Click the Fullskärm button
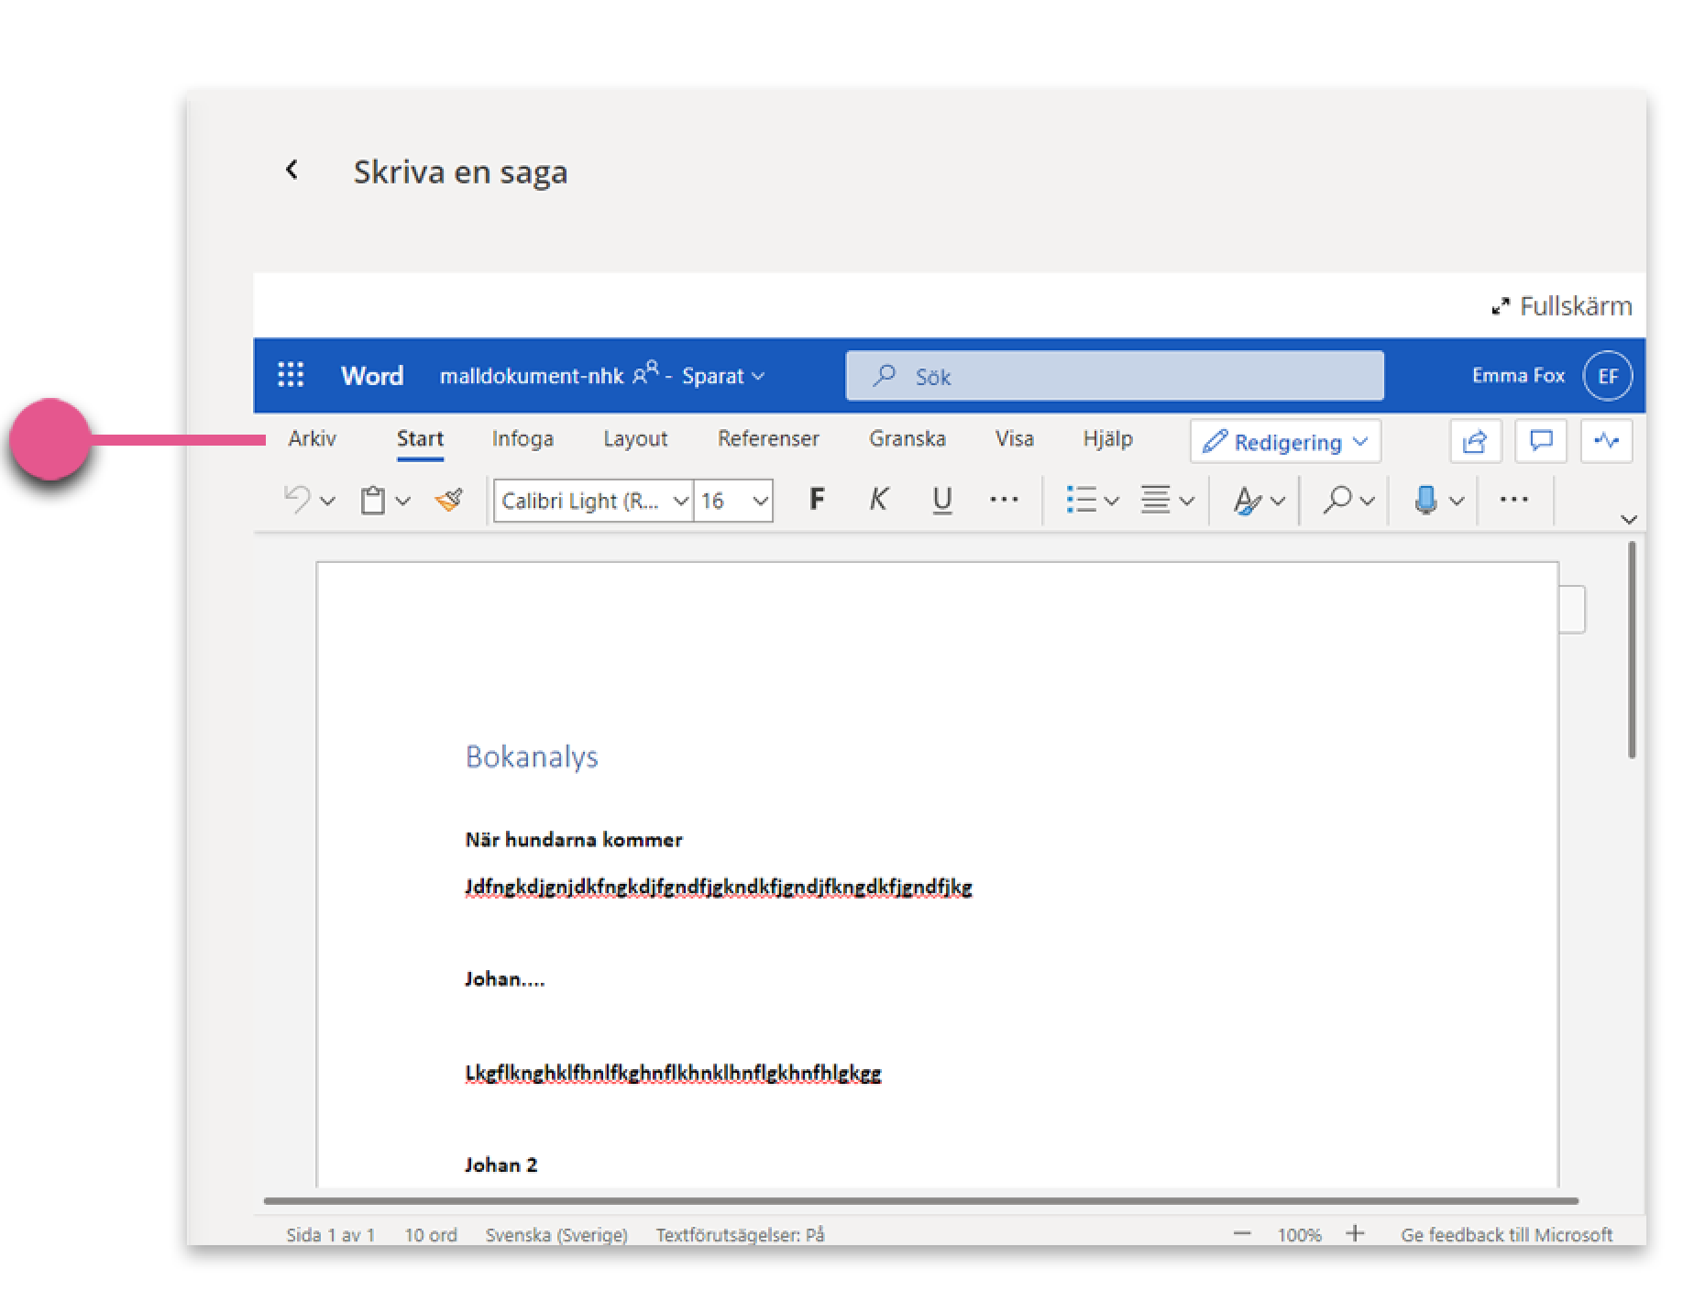 (x=1562, y=305)
